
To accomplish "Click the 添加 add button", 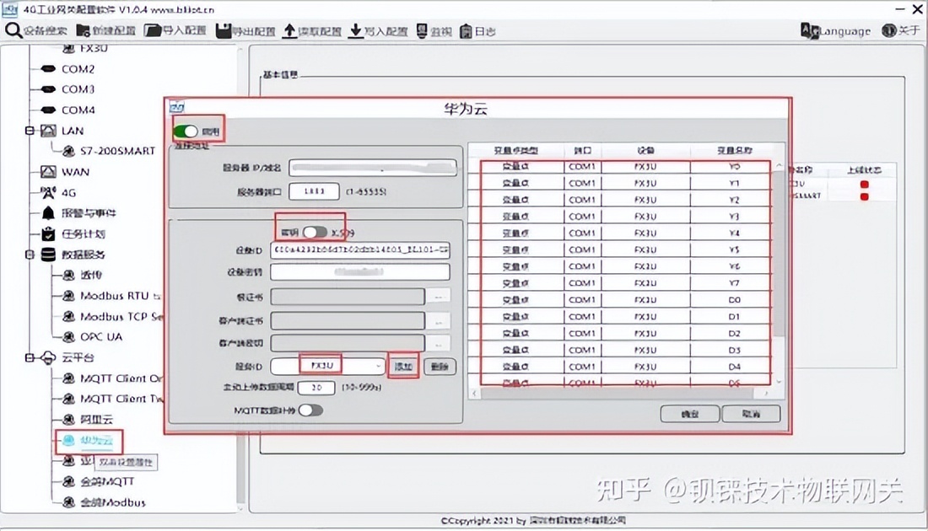I will pos(403,366).
